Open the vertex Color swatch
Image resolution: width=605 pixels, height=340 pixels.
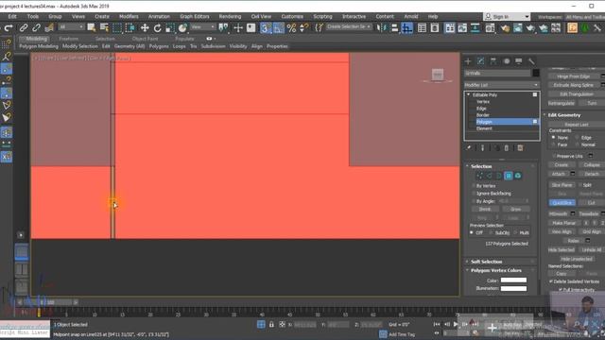(x=513, y=280)
